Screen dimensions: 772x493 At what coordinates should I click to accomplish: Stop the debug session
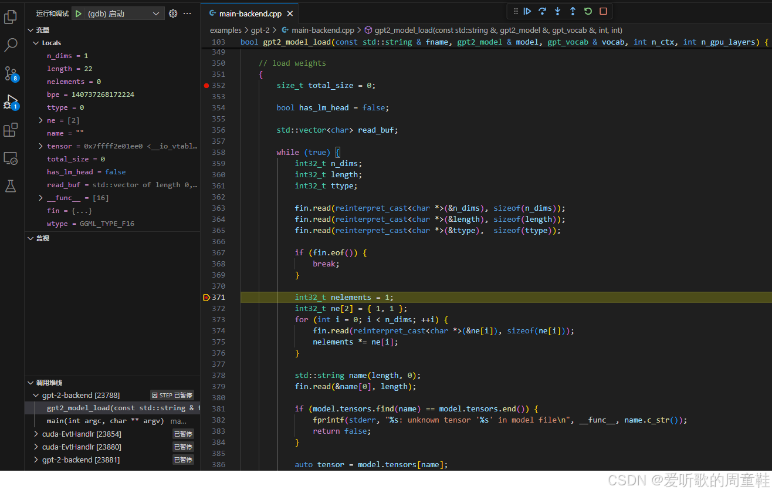click(x=604, y=11)
